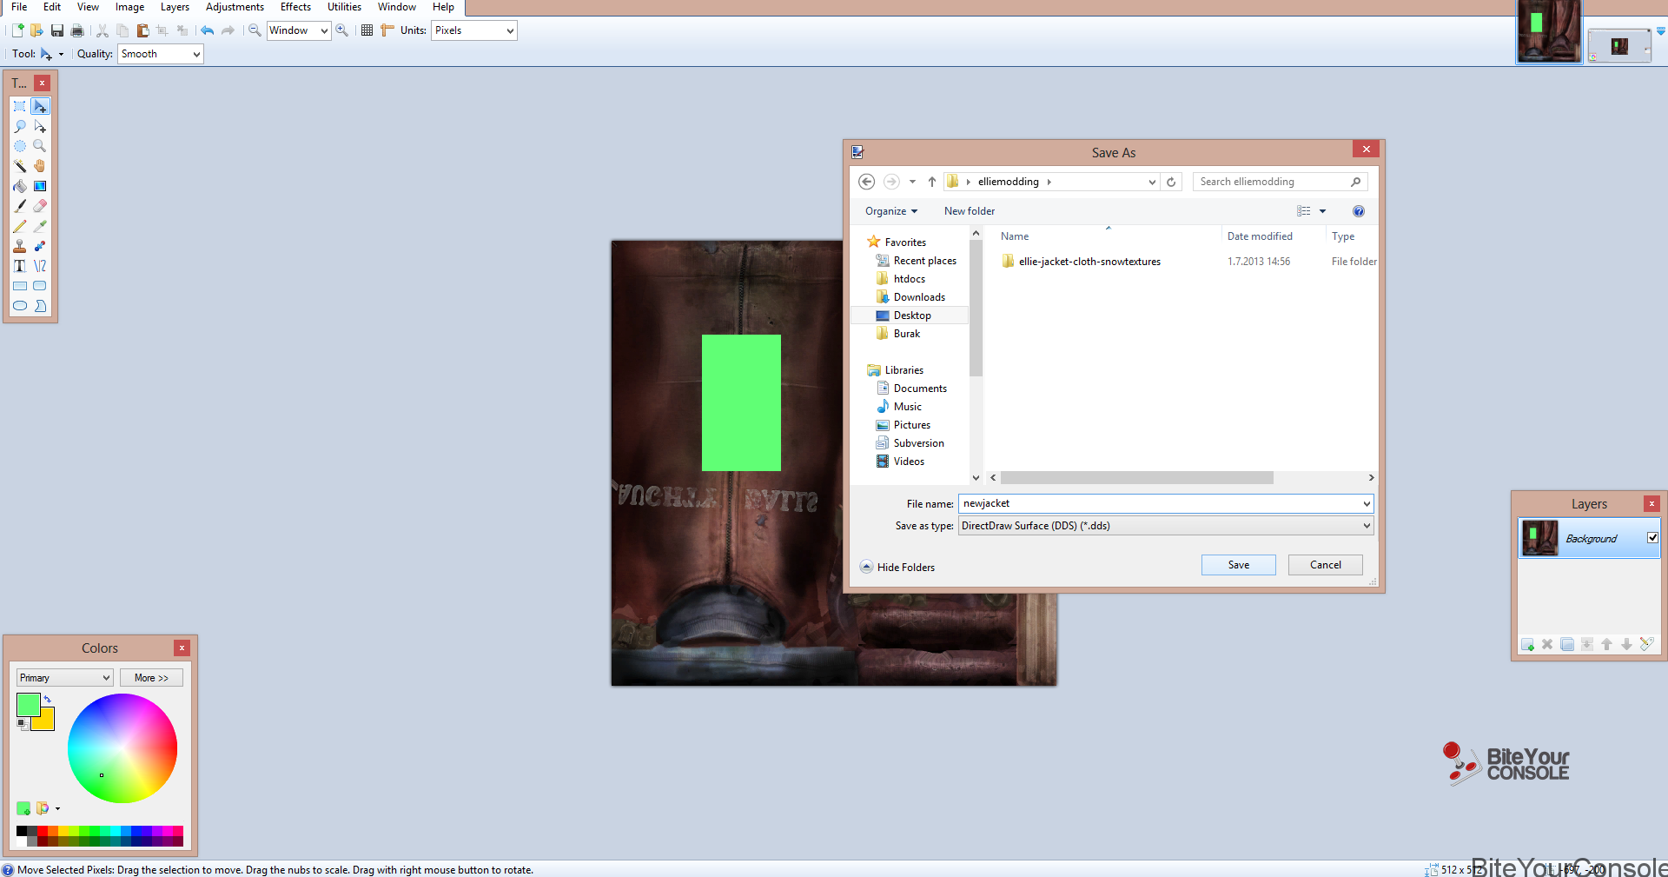
Task: Select the Lasso Select tool
Action: pyautogui.click(x=20, y=126)
